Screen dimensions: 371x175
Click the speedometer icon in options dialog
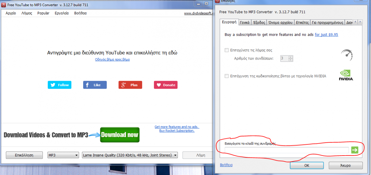click(x=347, y=55)
